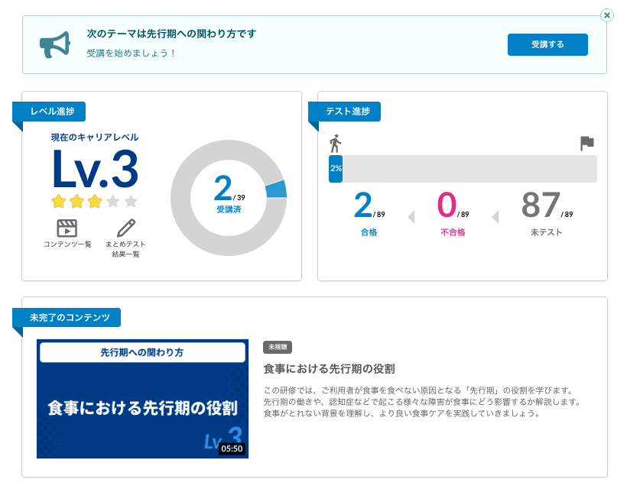Open the 先行期への関わり方 video thumbnail
The image size is (627, 502).
142,399
